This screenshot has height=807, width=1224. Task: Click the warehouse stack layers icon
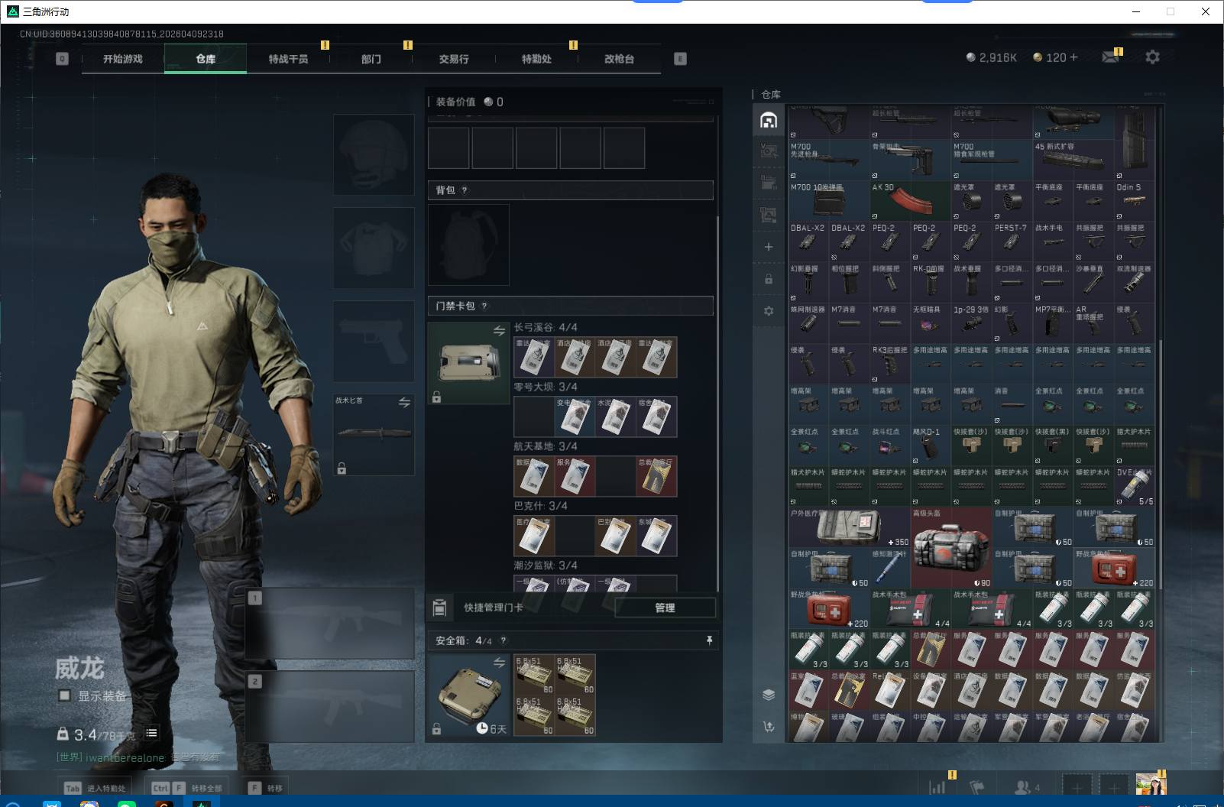(769, 694)
